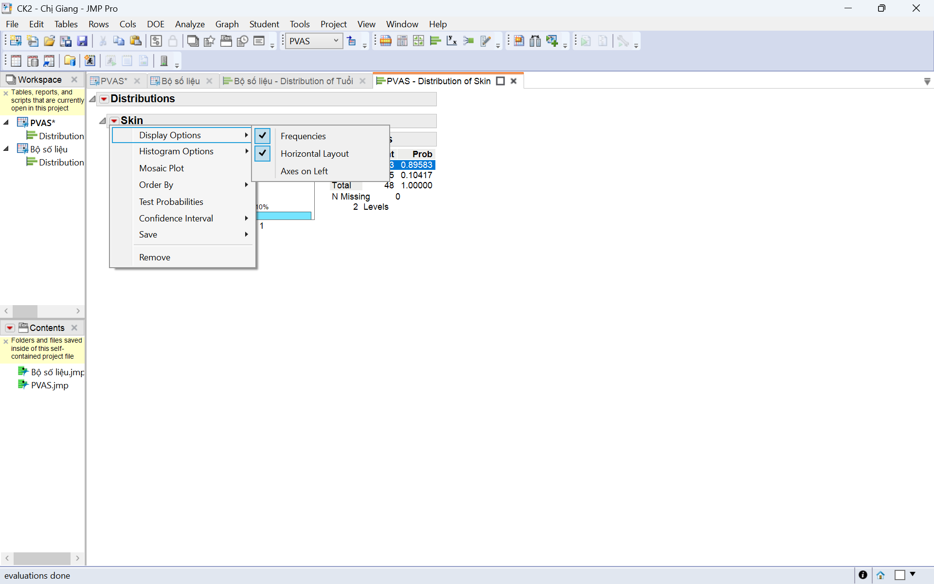This screenshot has height=584, width=934.
Task: Uncheck Frequencies in the submenu
Action: 303,136
